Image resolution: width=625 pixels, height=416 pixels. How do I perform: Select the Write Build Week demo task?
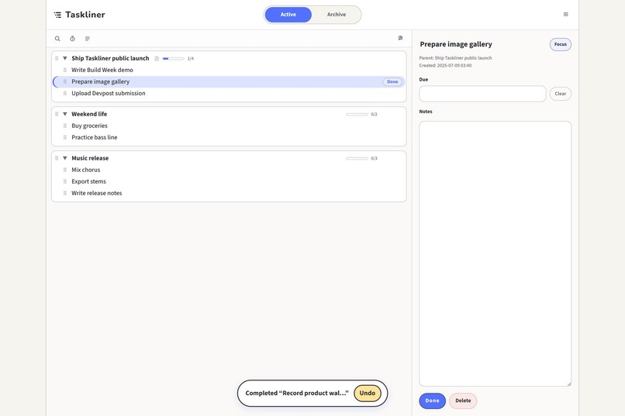click(x=102, y=70)
